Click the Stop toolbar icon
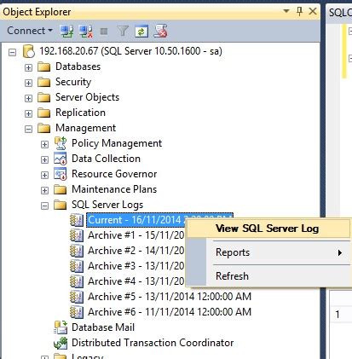Viewport: 352px width, 359px height. 104,32
